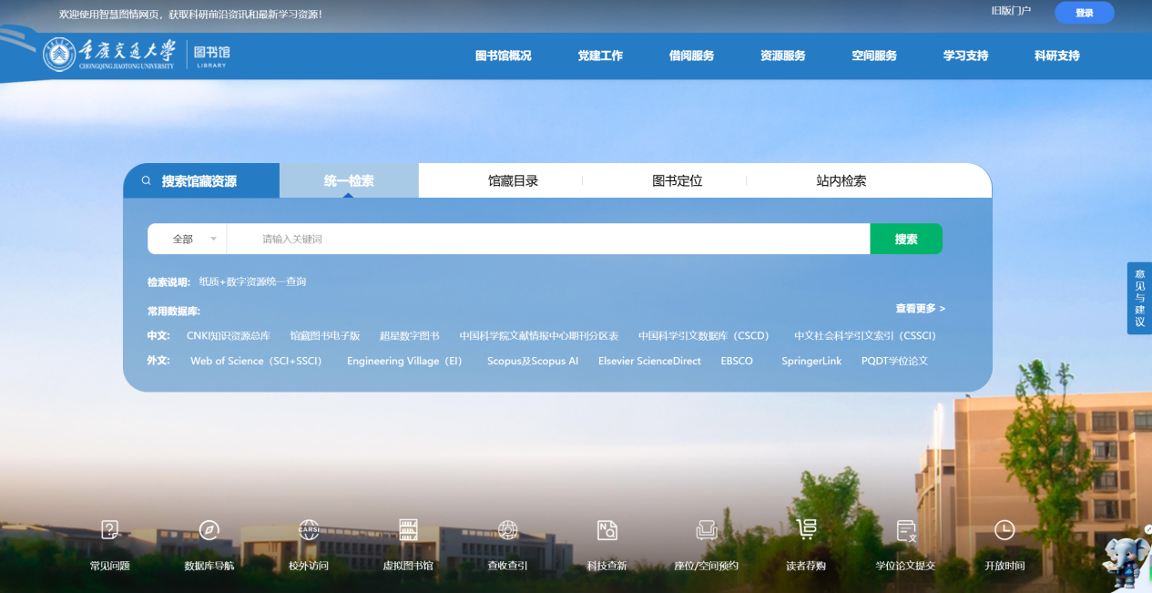Screen dimensions: 1152x593
Task: Open the 读者荐购 shopping cart icon
Action: coord(806,530)
